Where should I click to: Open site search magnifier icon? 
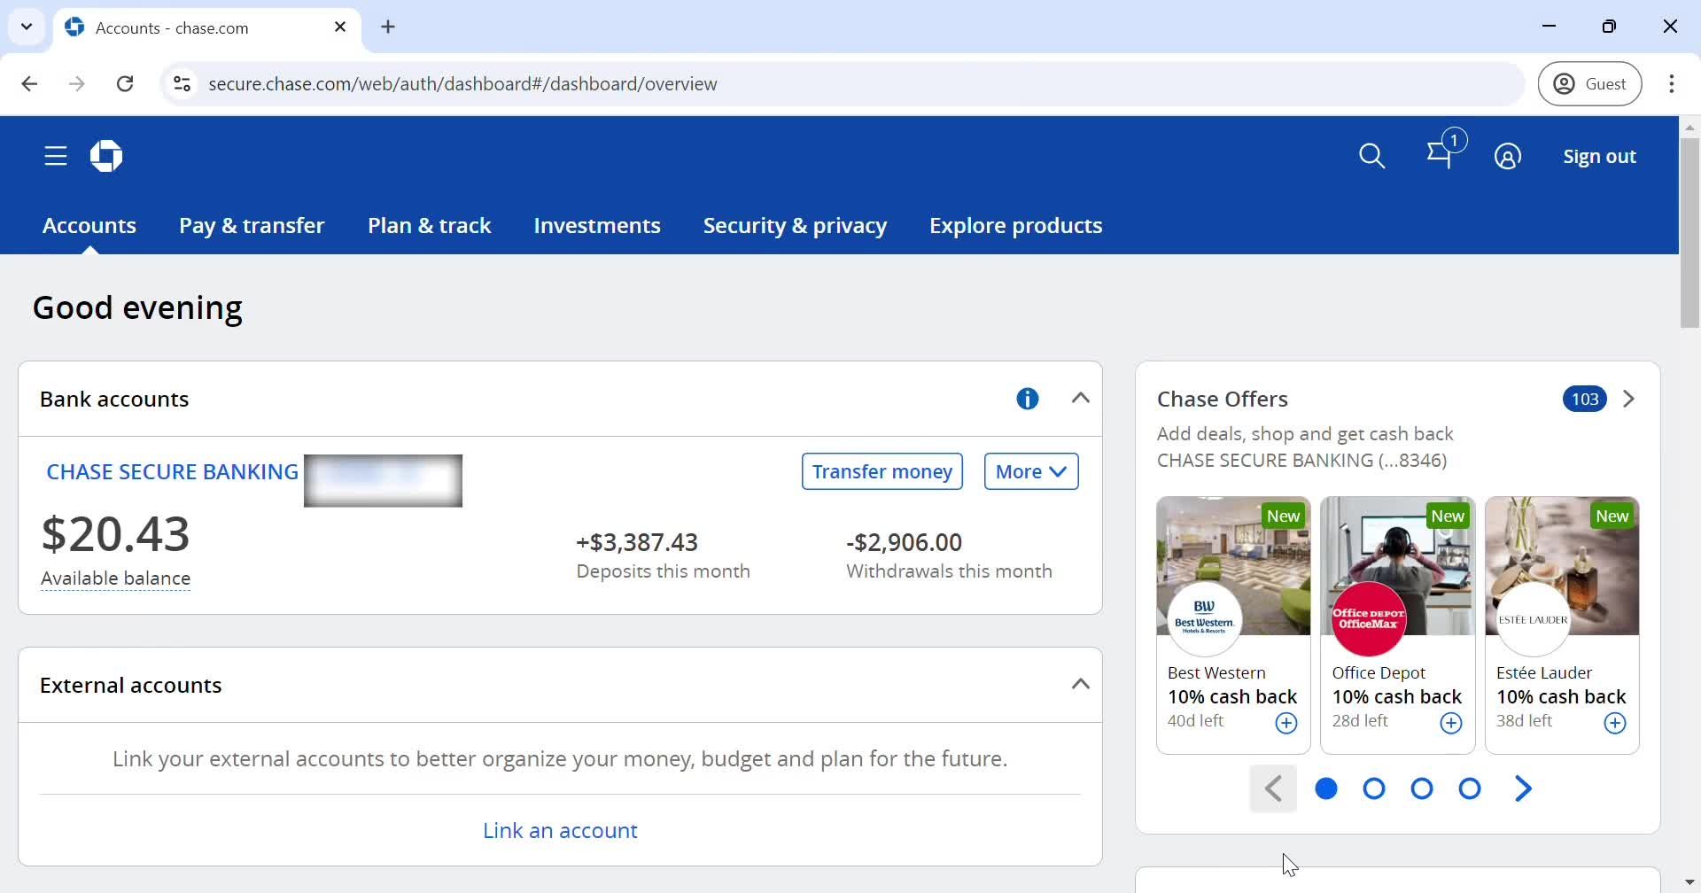pos(1372,157)
